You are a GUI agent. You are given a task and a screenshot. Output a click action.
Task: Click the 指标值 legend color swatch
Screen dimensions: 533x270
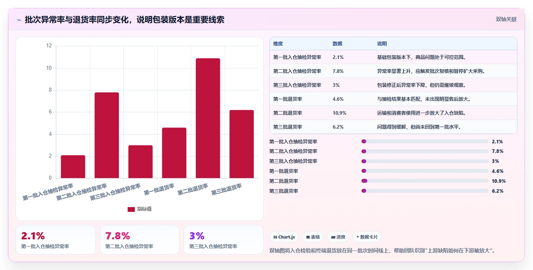coord(131,209)
